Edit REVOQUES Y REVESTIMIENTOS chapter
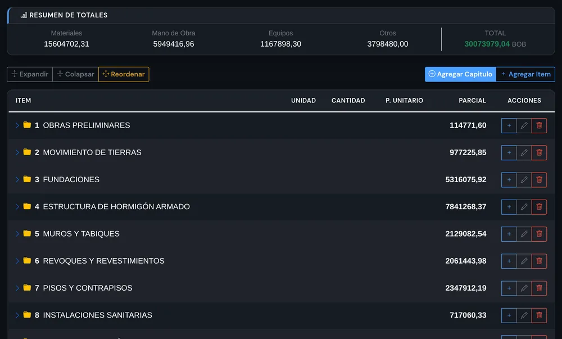 (524, 261)
